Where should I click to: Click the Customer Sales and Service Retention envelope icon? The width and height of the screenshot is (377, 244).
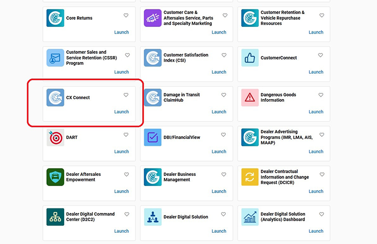[x=55, y=58]
